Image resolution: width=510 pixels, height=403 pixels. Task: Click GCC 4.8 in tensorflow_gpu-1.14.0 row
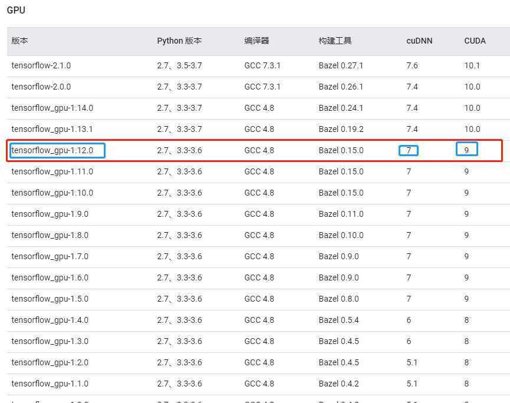coord(259,108)
